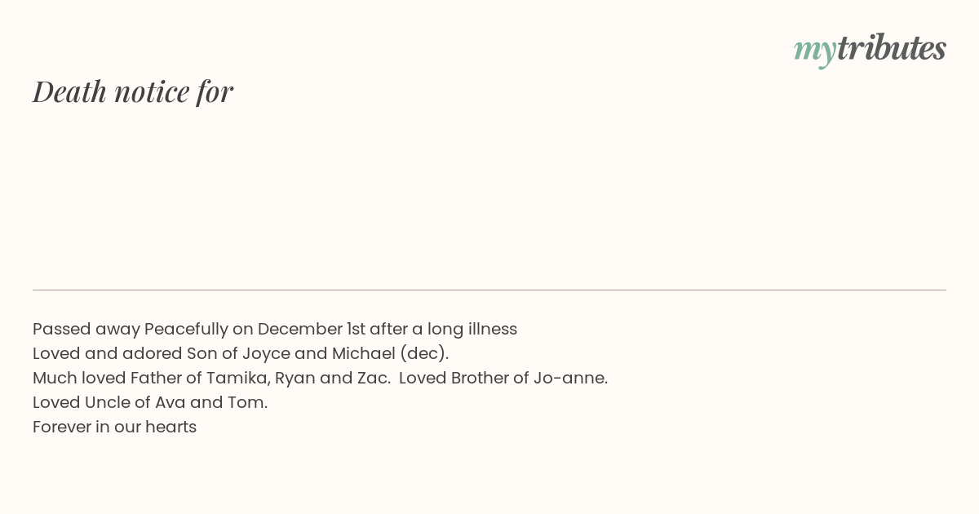This screenshot has height=514, width=979.
Task: Click the name "Jo-anne"
Action: coord(570,378)
